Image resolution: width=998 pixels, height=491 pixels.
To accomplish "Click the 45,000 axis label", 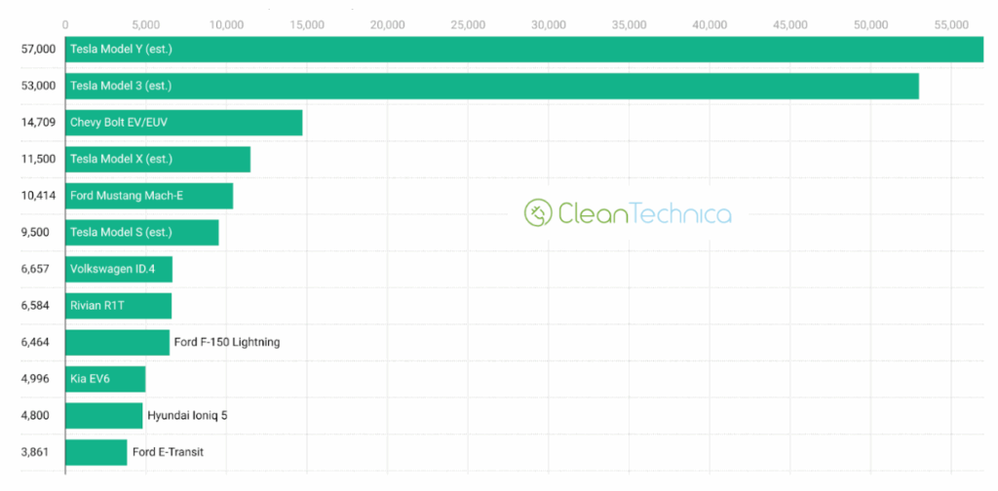I will point(789,24).
